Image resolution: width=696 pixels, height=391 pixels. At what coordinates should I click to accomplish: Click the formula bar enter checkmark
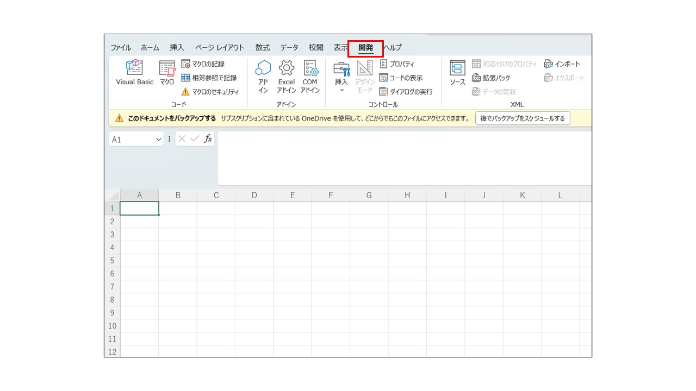[195, 139]
